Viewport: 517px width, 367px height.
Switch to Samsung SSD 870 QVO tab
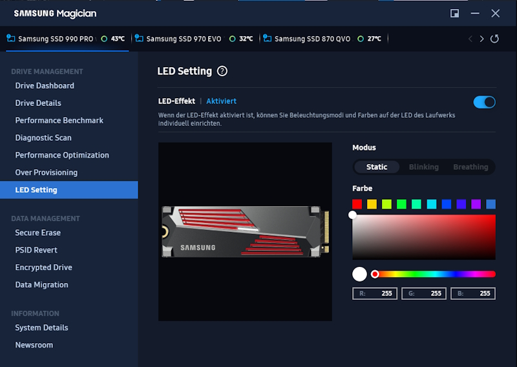pyautogui.click(x=323, y=39)
